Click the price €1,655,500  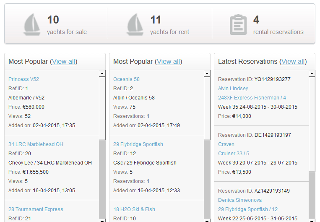click(x=36, y=172)
